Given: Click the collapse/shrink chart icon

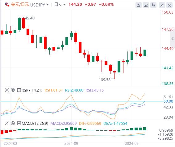Looking at the screenshot, I should point(162,5).
